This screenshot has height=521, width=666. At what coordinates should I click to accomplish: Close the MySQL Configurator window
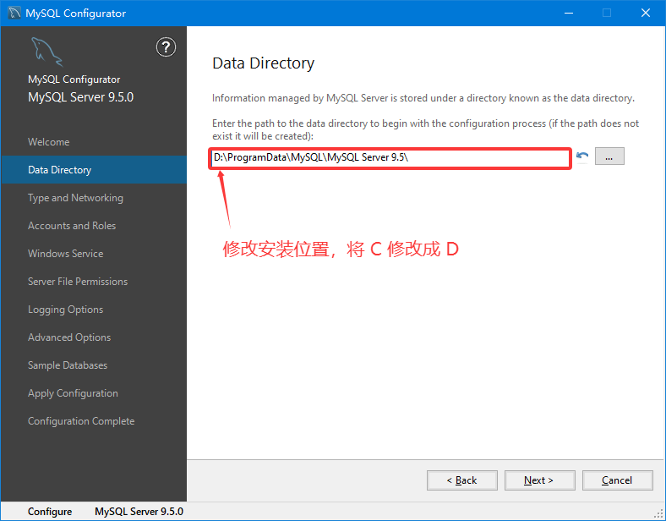point(646,13)
